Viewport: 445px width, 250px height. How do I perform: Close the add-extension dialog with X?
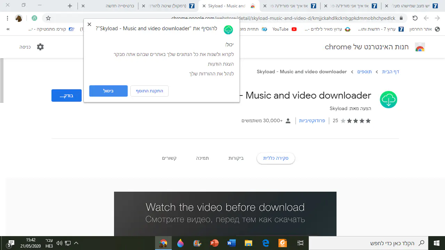89,24
